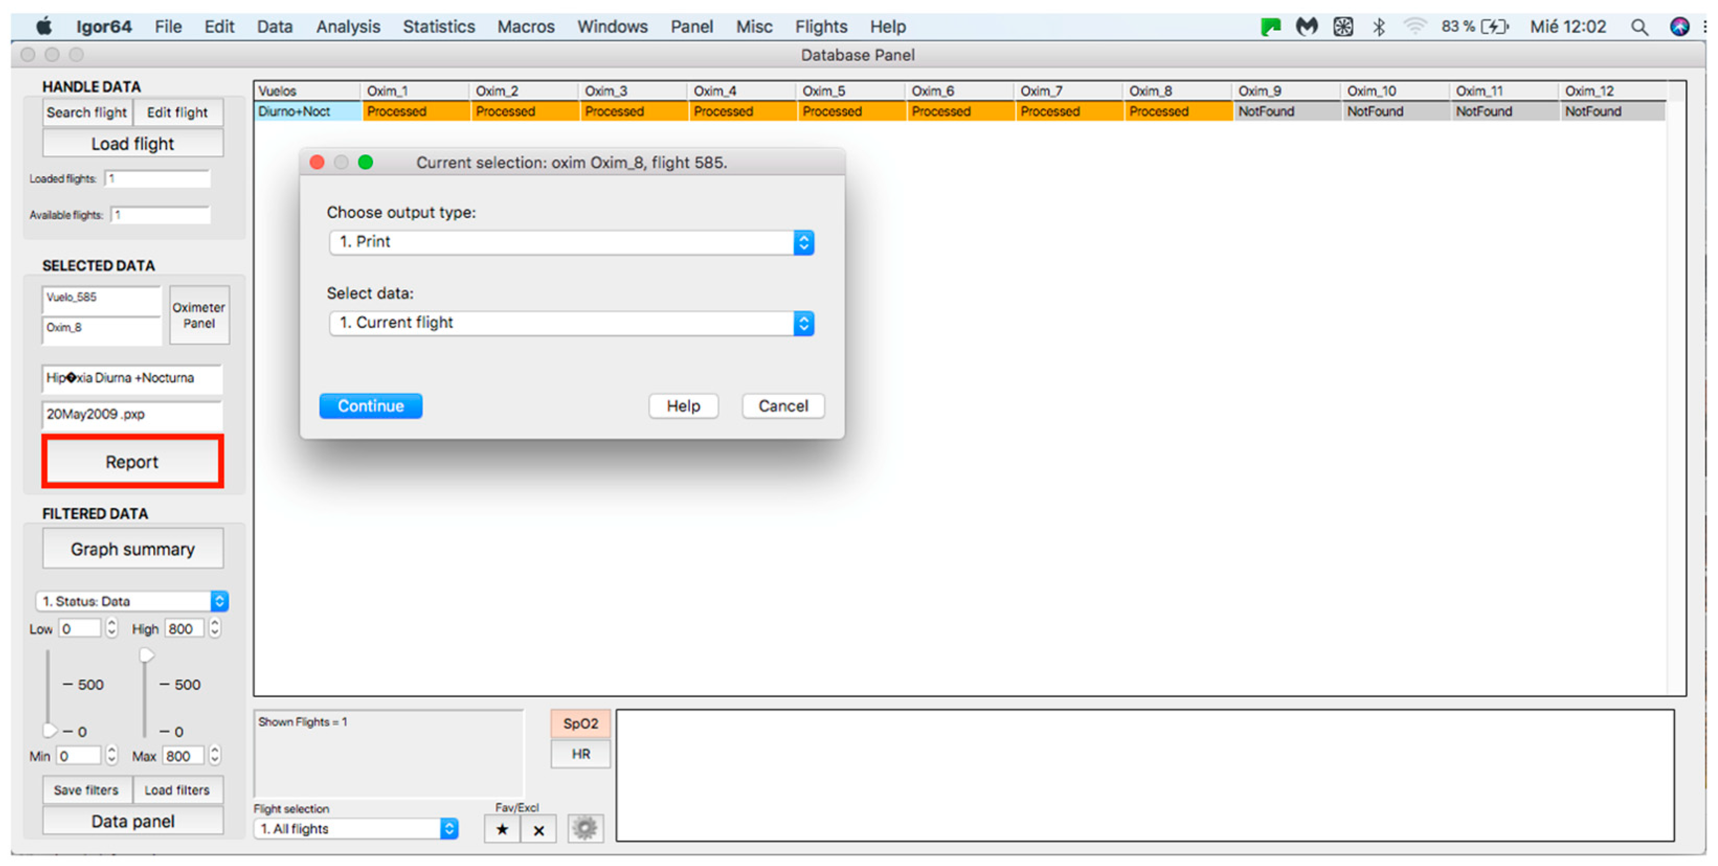Toggle the HR signal button

pyautogui.click(x=580, y=754)
